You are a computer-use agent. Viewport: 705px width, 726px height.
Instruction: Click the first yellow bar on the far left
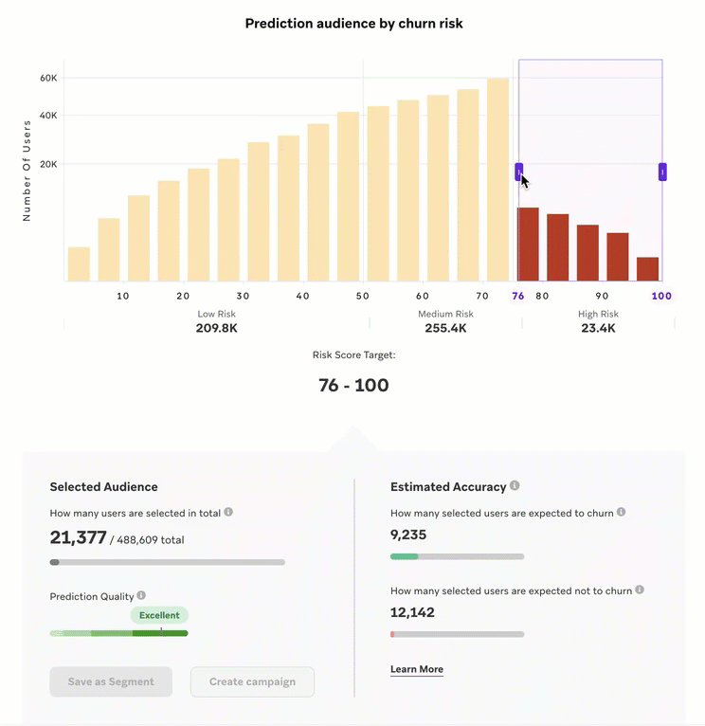[79, 263]
